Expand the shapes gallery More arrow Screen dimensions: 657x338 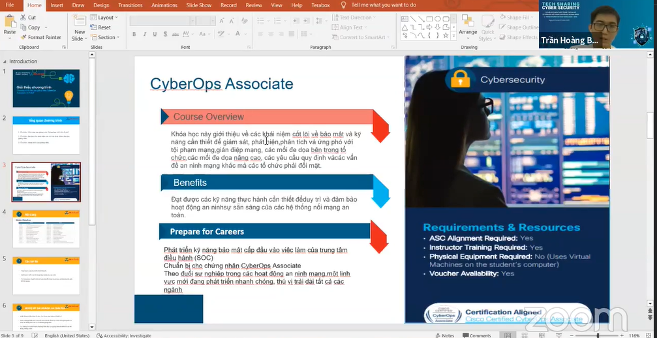(454, 36)
